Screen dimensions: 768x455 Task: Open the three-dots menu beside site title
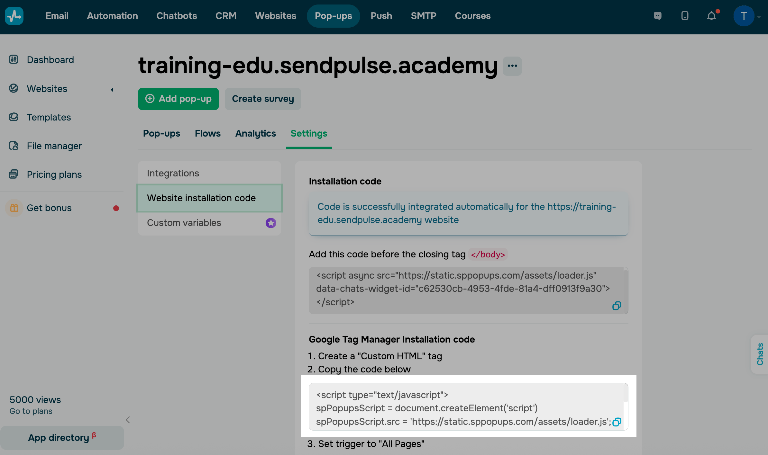pyautogui.click(x=512, y=66)
